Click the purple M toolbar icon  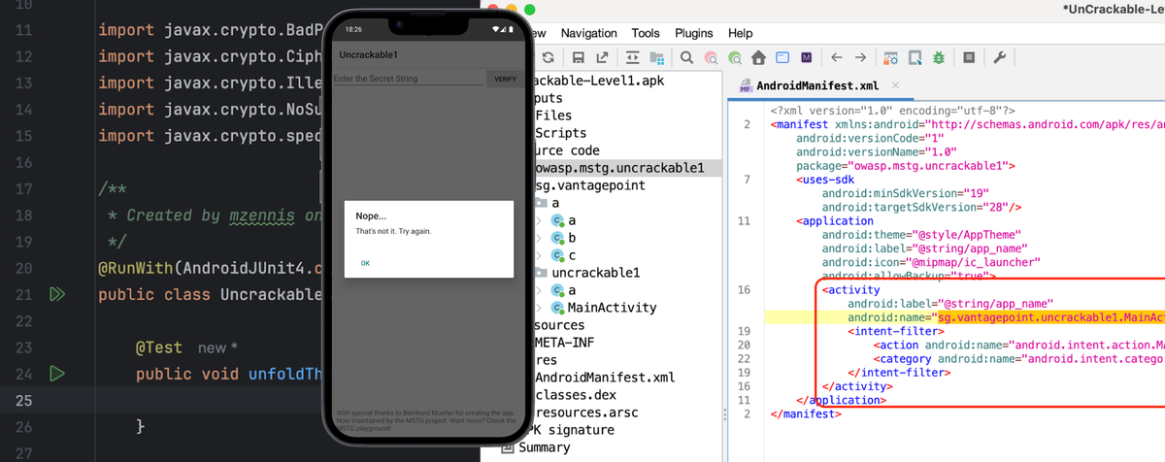(807, 58)
